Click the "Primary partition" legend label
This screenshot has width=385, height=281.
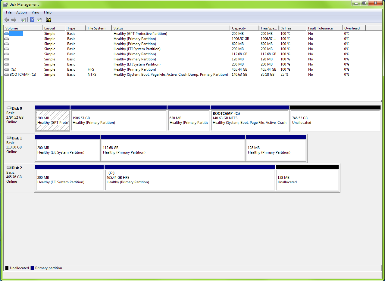[49, 268]
